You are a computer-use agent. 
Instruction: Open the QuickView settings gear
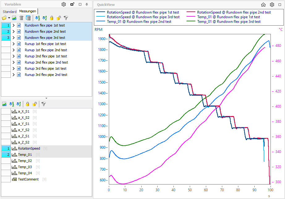[272, 5]
